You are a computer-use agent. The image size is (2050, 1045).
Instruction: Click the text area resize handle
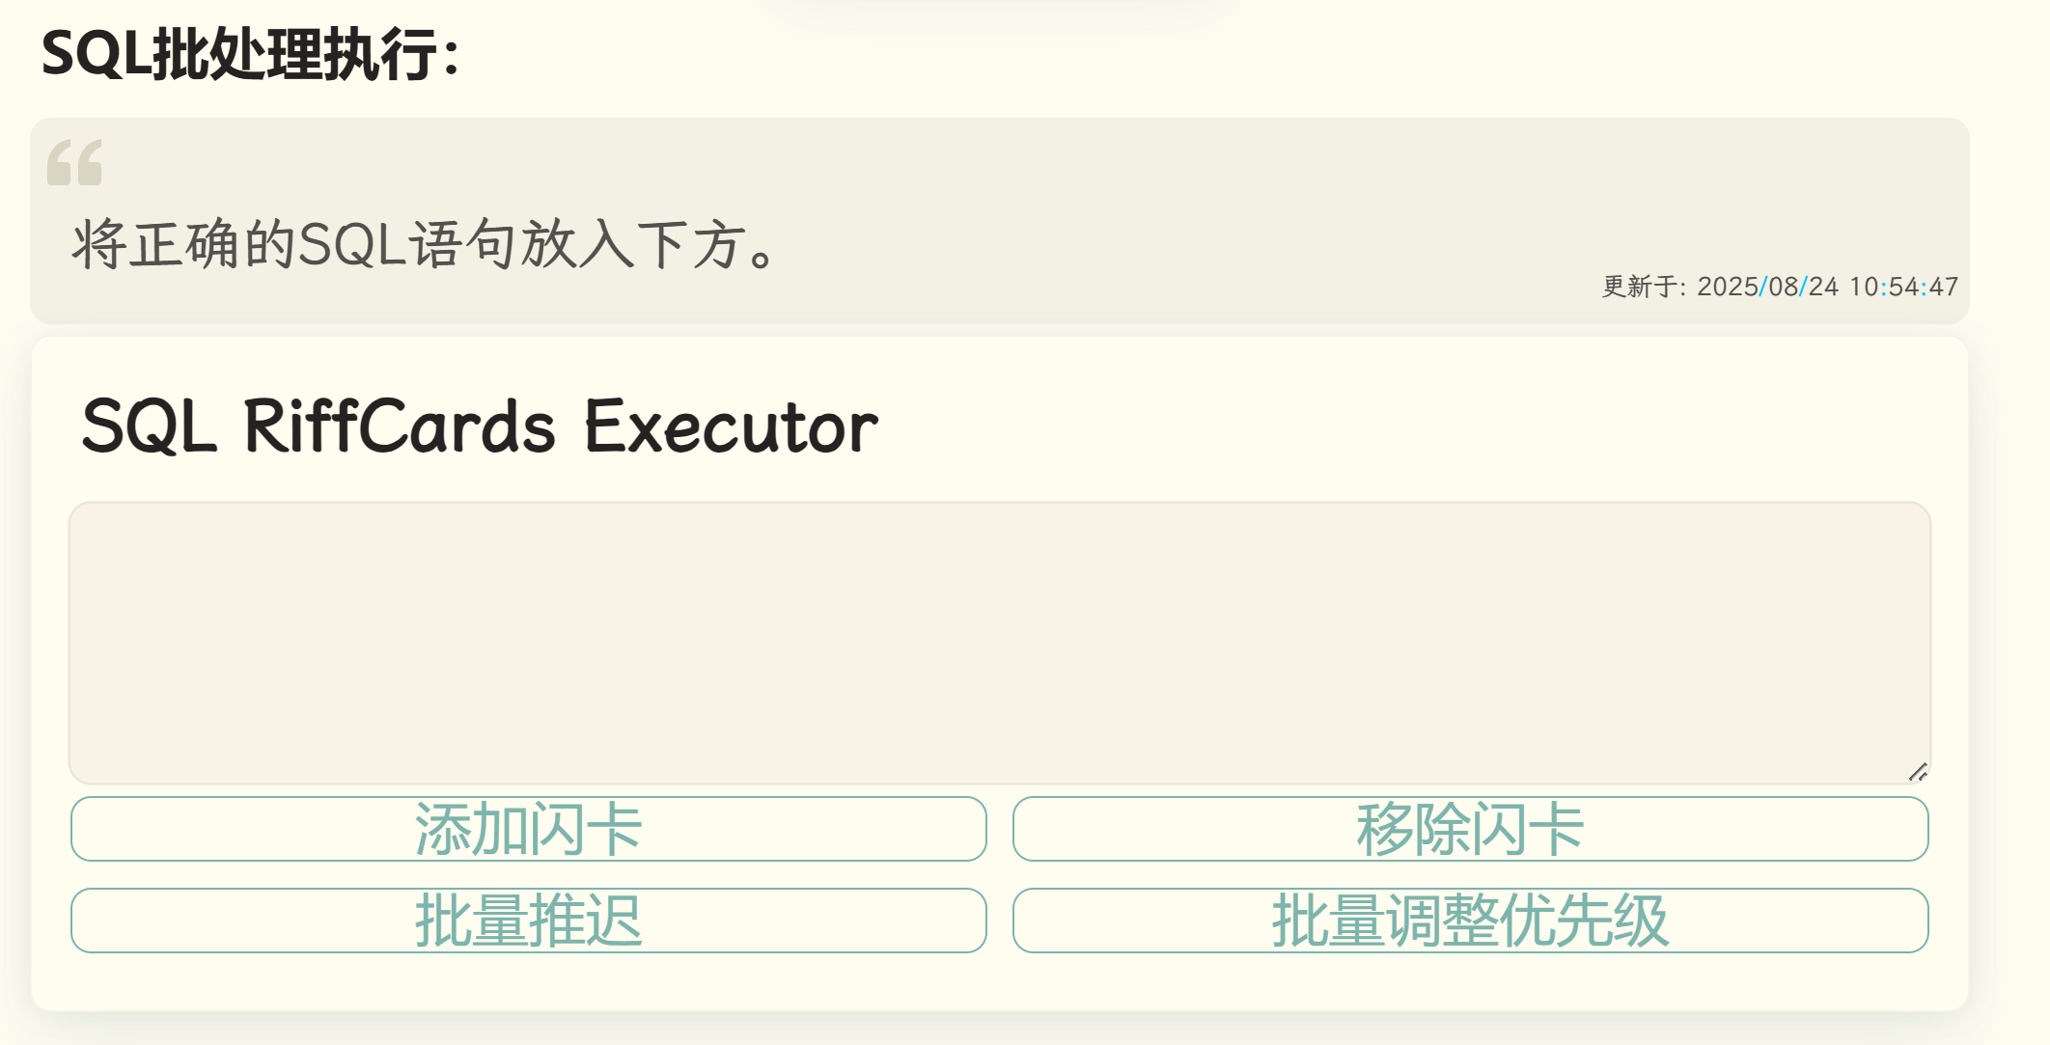[1918, 771]
